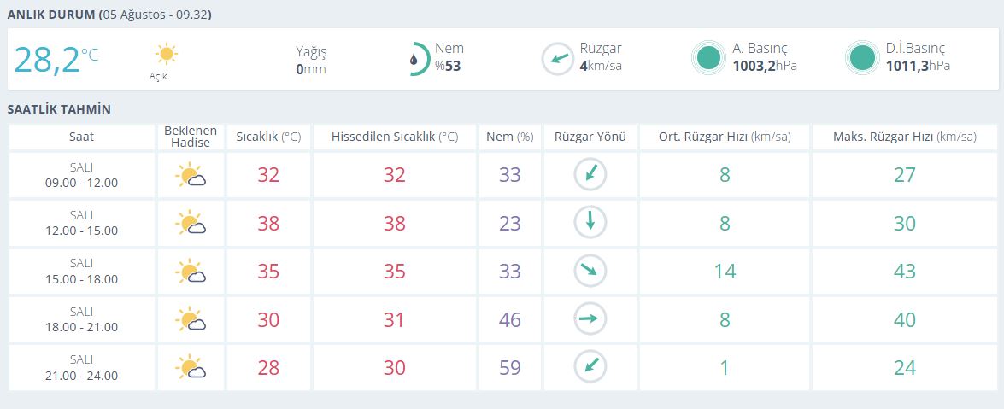The image size is (1004, 409).
Task: Click the Beklenen Hadise column header
Action: point(191,137)
